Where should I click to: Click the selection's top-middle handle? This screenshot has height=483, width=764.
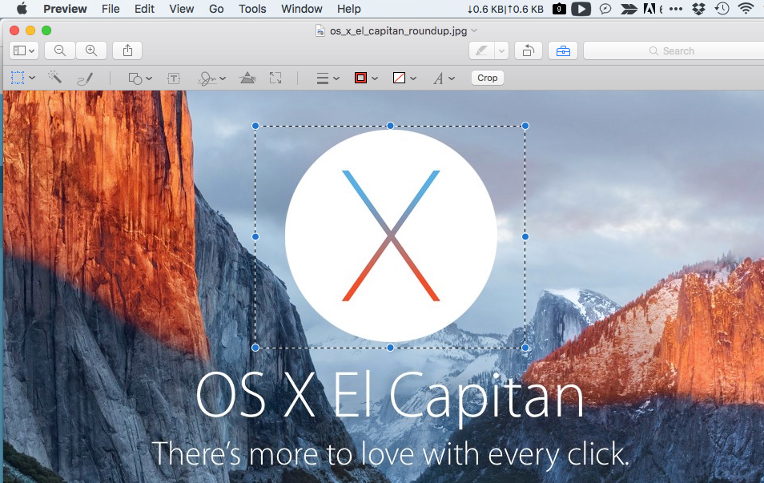click(390, 126)
